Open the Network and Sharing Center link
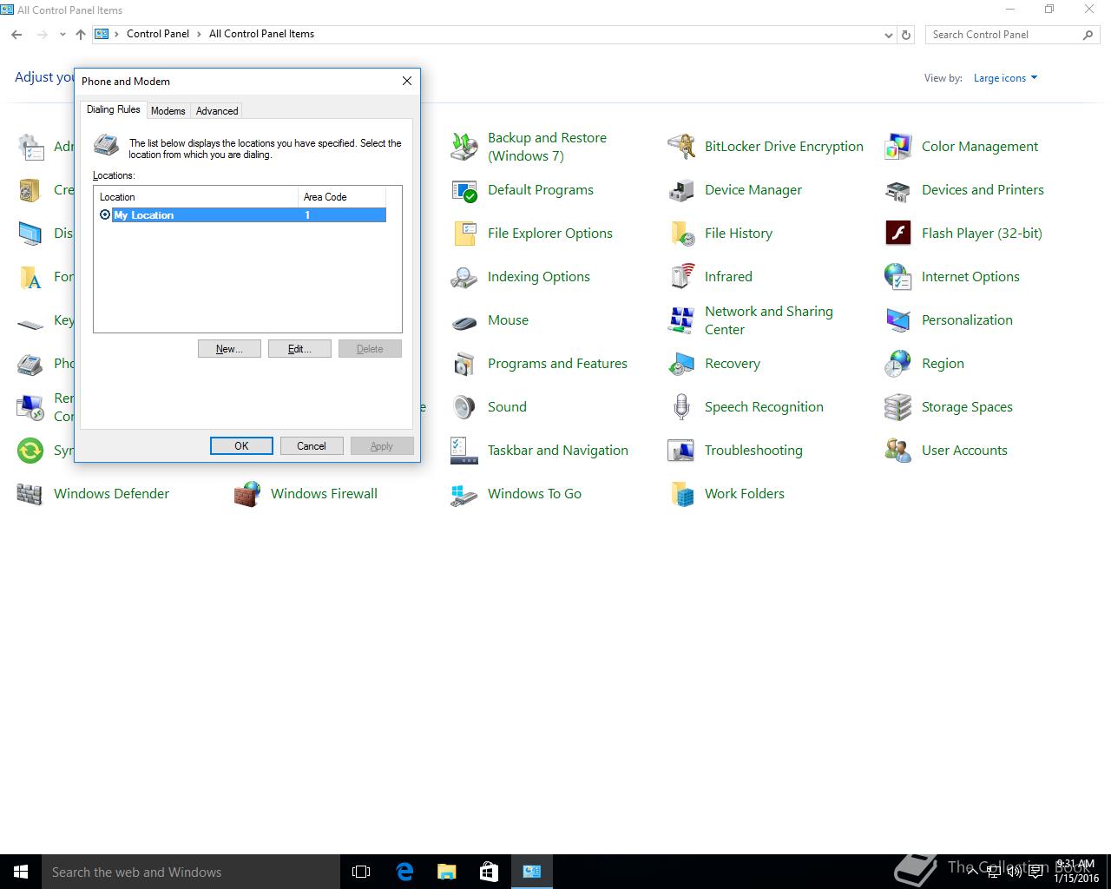1111x889 pixels. pos(768,320)
